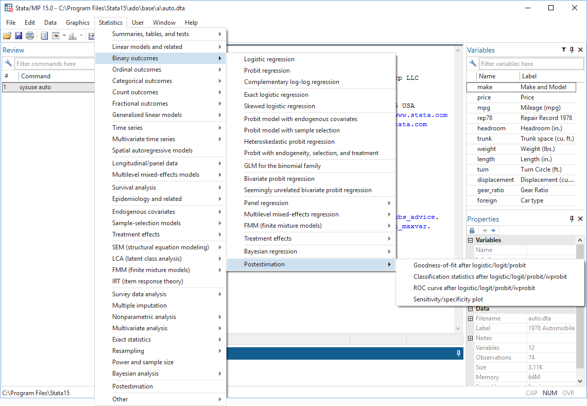
Task: Open the Help menu
Action: point(191,23)
